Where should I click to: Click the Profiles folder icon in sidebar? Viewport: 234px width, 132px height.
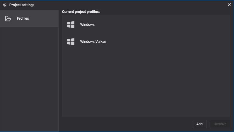pos(8,18)
